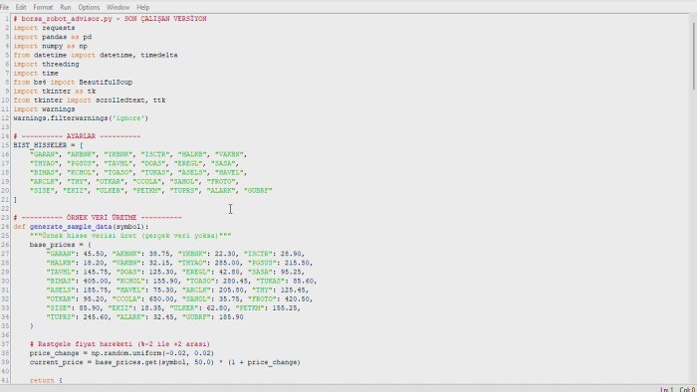
Task: Click the 'import pandas as pd' line
Action: click(53, 37)
